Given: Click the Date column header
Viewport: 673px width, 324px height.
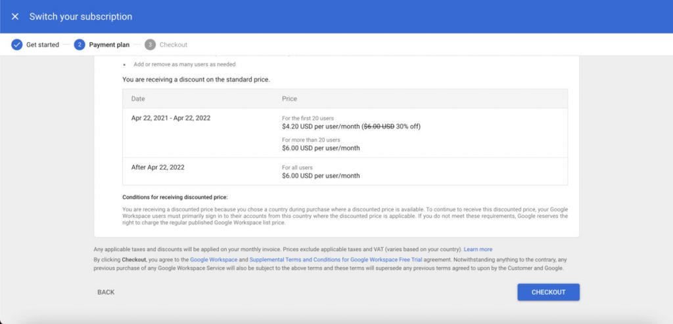Looking at the screenshot, I should point(138,98).
